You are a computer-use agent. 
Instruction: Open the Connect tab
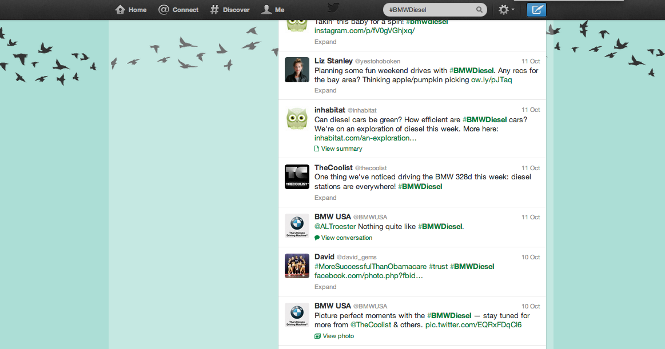[178, 10]
